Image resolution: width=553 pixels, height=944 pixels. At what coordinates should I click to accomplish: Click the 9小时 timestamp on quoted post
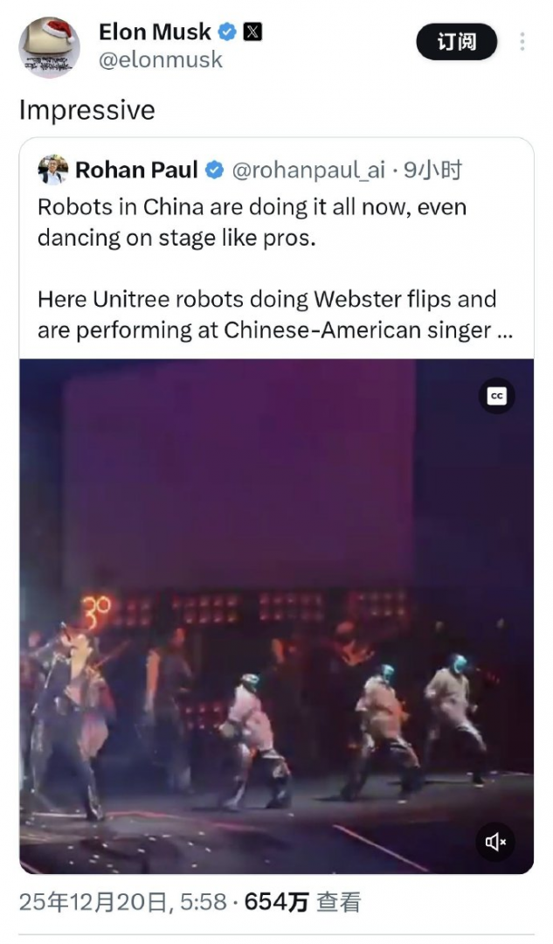(432, 170)
